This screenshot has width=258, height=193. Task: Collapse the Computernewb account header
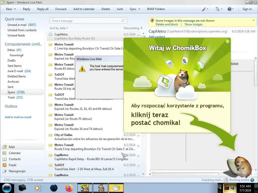pyautogui.click(x=23, y=44)
